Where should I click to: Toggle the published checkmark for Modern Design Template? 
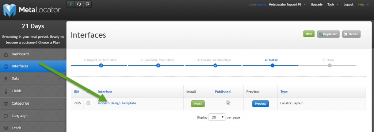228,103
